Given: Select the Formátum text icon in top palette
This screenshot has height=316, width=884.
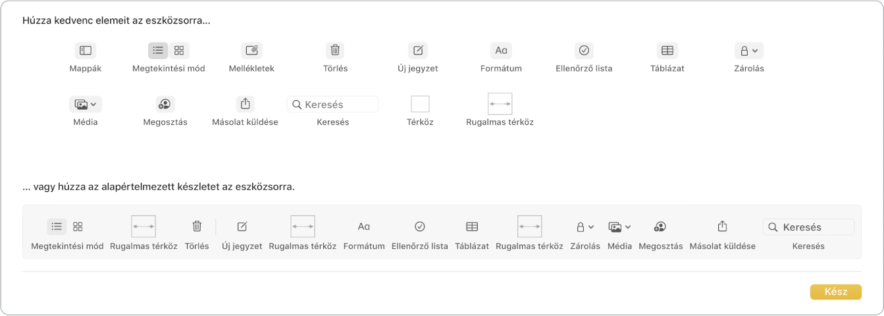Looking at the screenshot, I should (x=501, y=51).
